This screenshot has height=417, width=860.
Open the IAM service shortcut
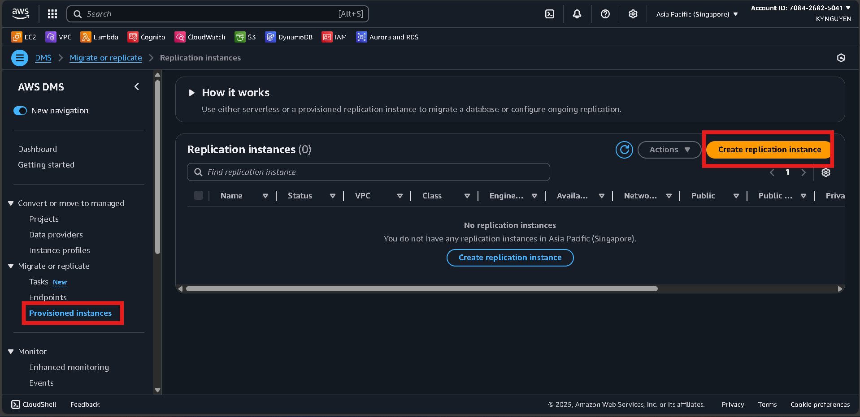click(x=334, y=37)
